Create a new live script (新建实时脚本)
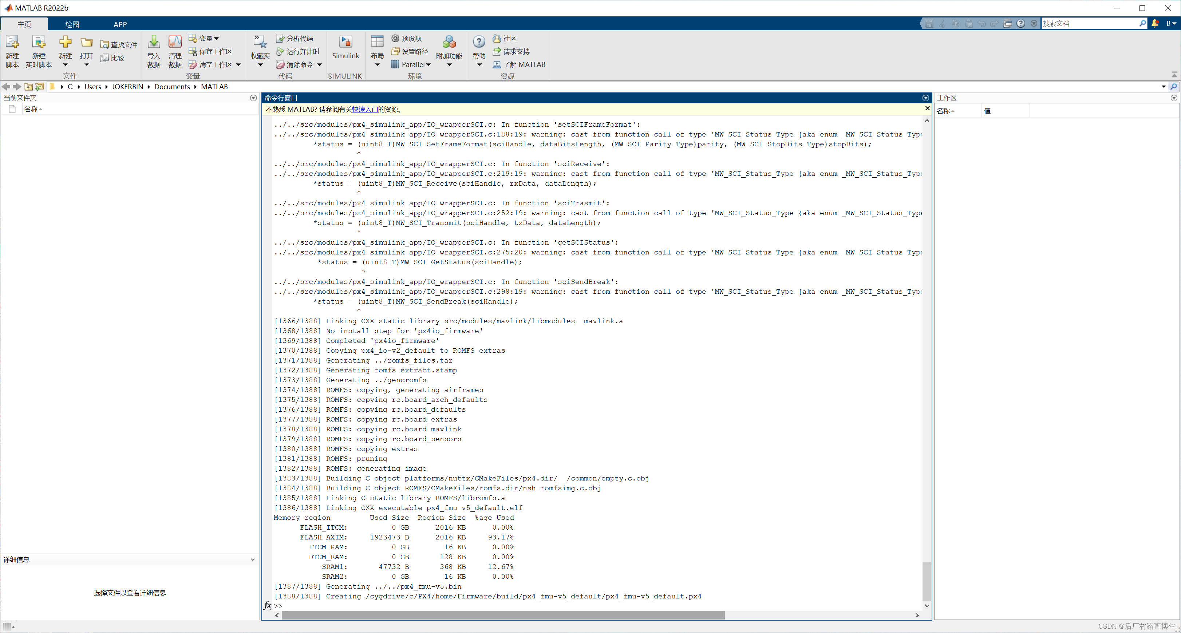The width and height of the screenshot is (1181, 633). [39, 51]
